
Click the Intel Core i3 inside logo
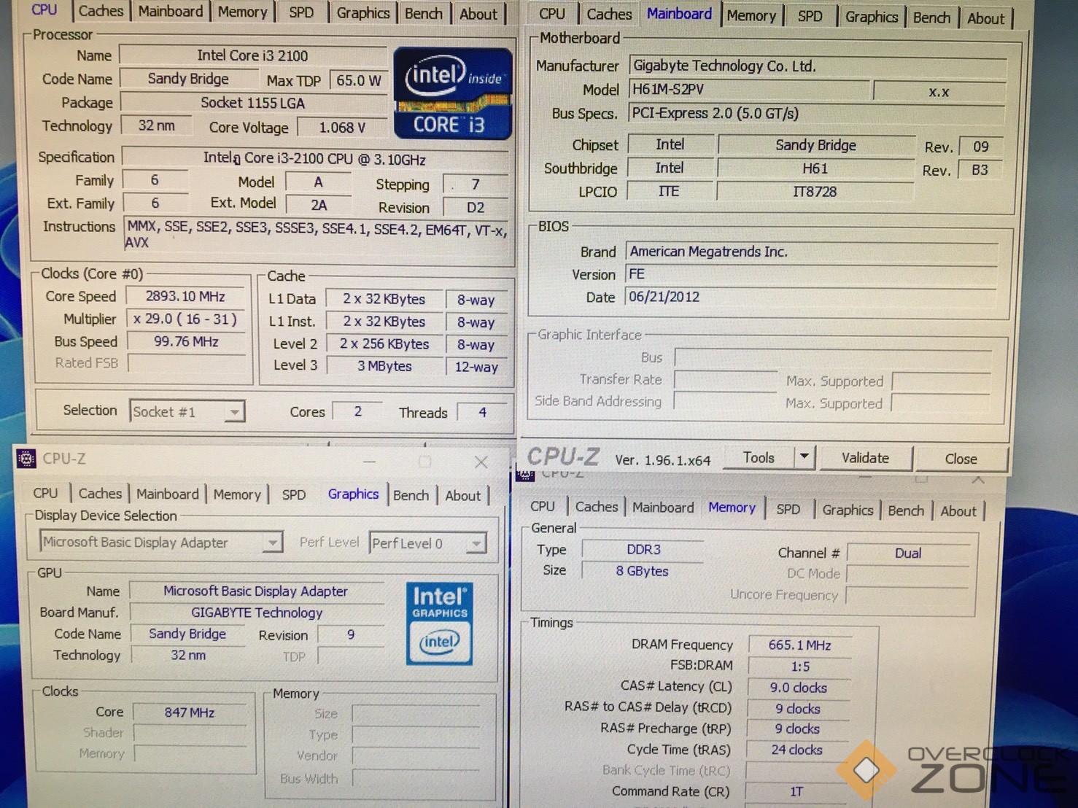453,93
